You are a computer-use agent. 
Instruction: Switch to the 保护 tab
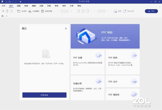(64, 6)
